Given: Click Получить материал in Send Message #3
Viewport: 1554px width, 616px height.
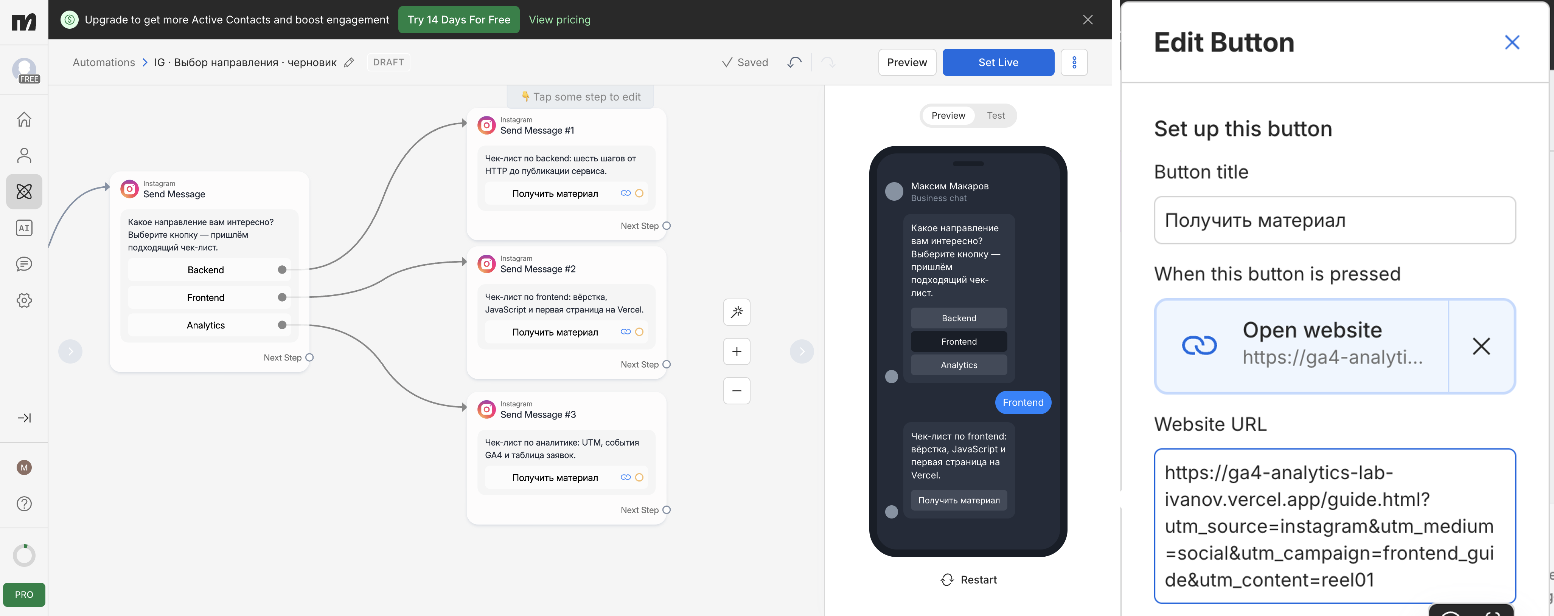Looking at the screenshot, I should point(566,478).
